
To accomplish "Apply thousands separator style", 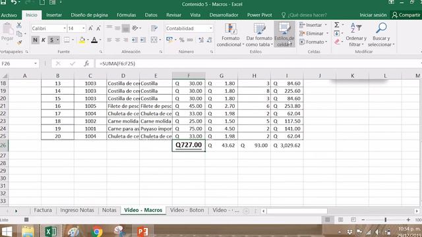I will click(190, 40).
